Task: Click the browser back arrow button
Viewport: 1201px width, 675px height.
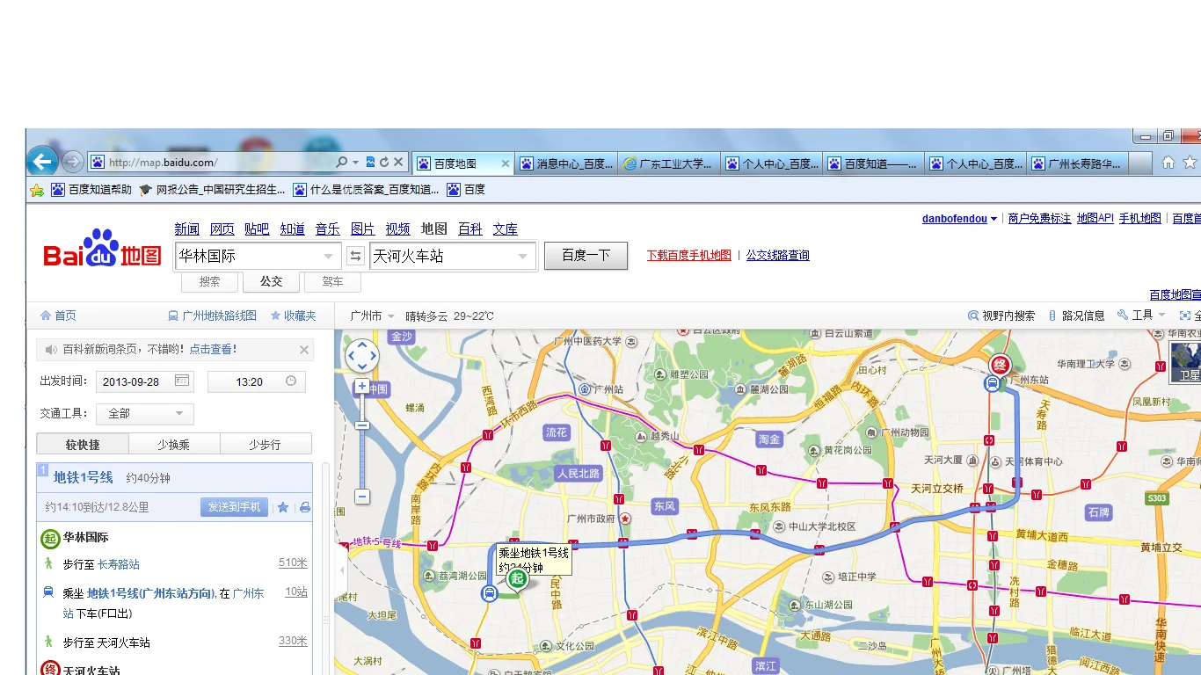Action: [x=42, y=162]
